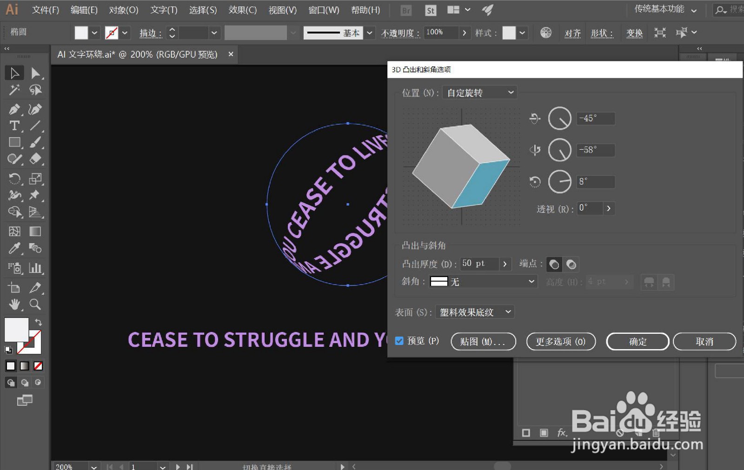Select the Mesh tool
The image size is (744, 470).
pyautogui.click(x=14, y=231)
